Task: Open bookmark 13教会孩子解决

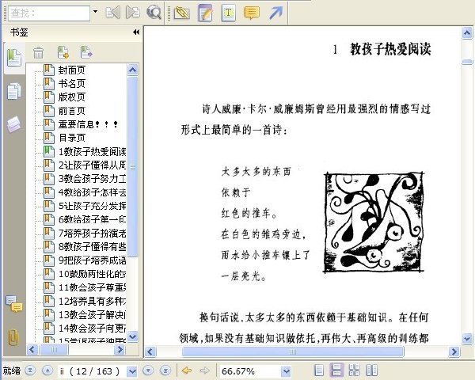Action: [x=92, y=314]
